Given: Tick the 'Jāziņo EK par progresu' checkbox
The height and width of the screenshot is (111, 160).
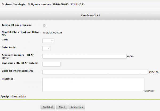Looking at the screenshot, I should tap(44, 25).
